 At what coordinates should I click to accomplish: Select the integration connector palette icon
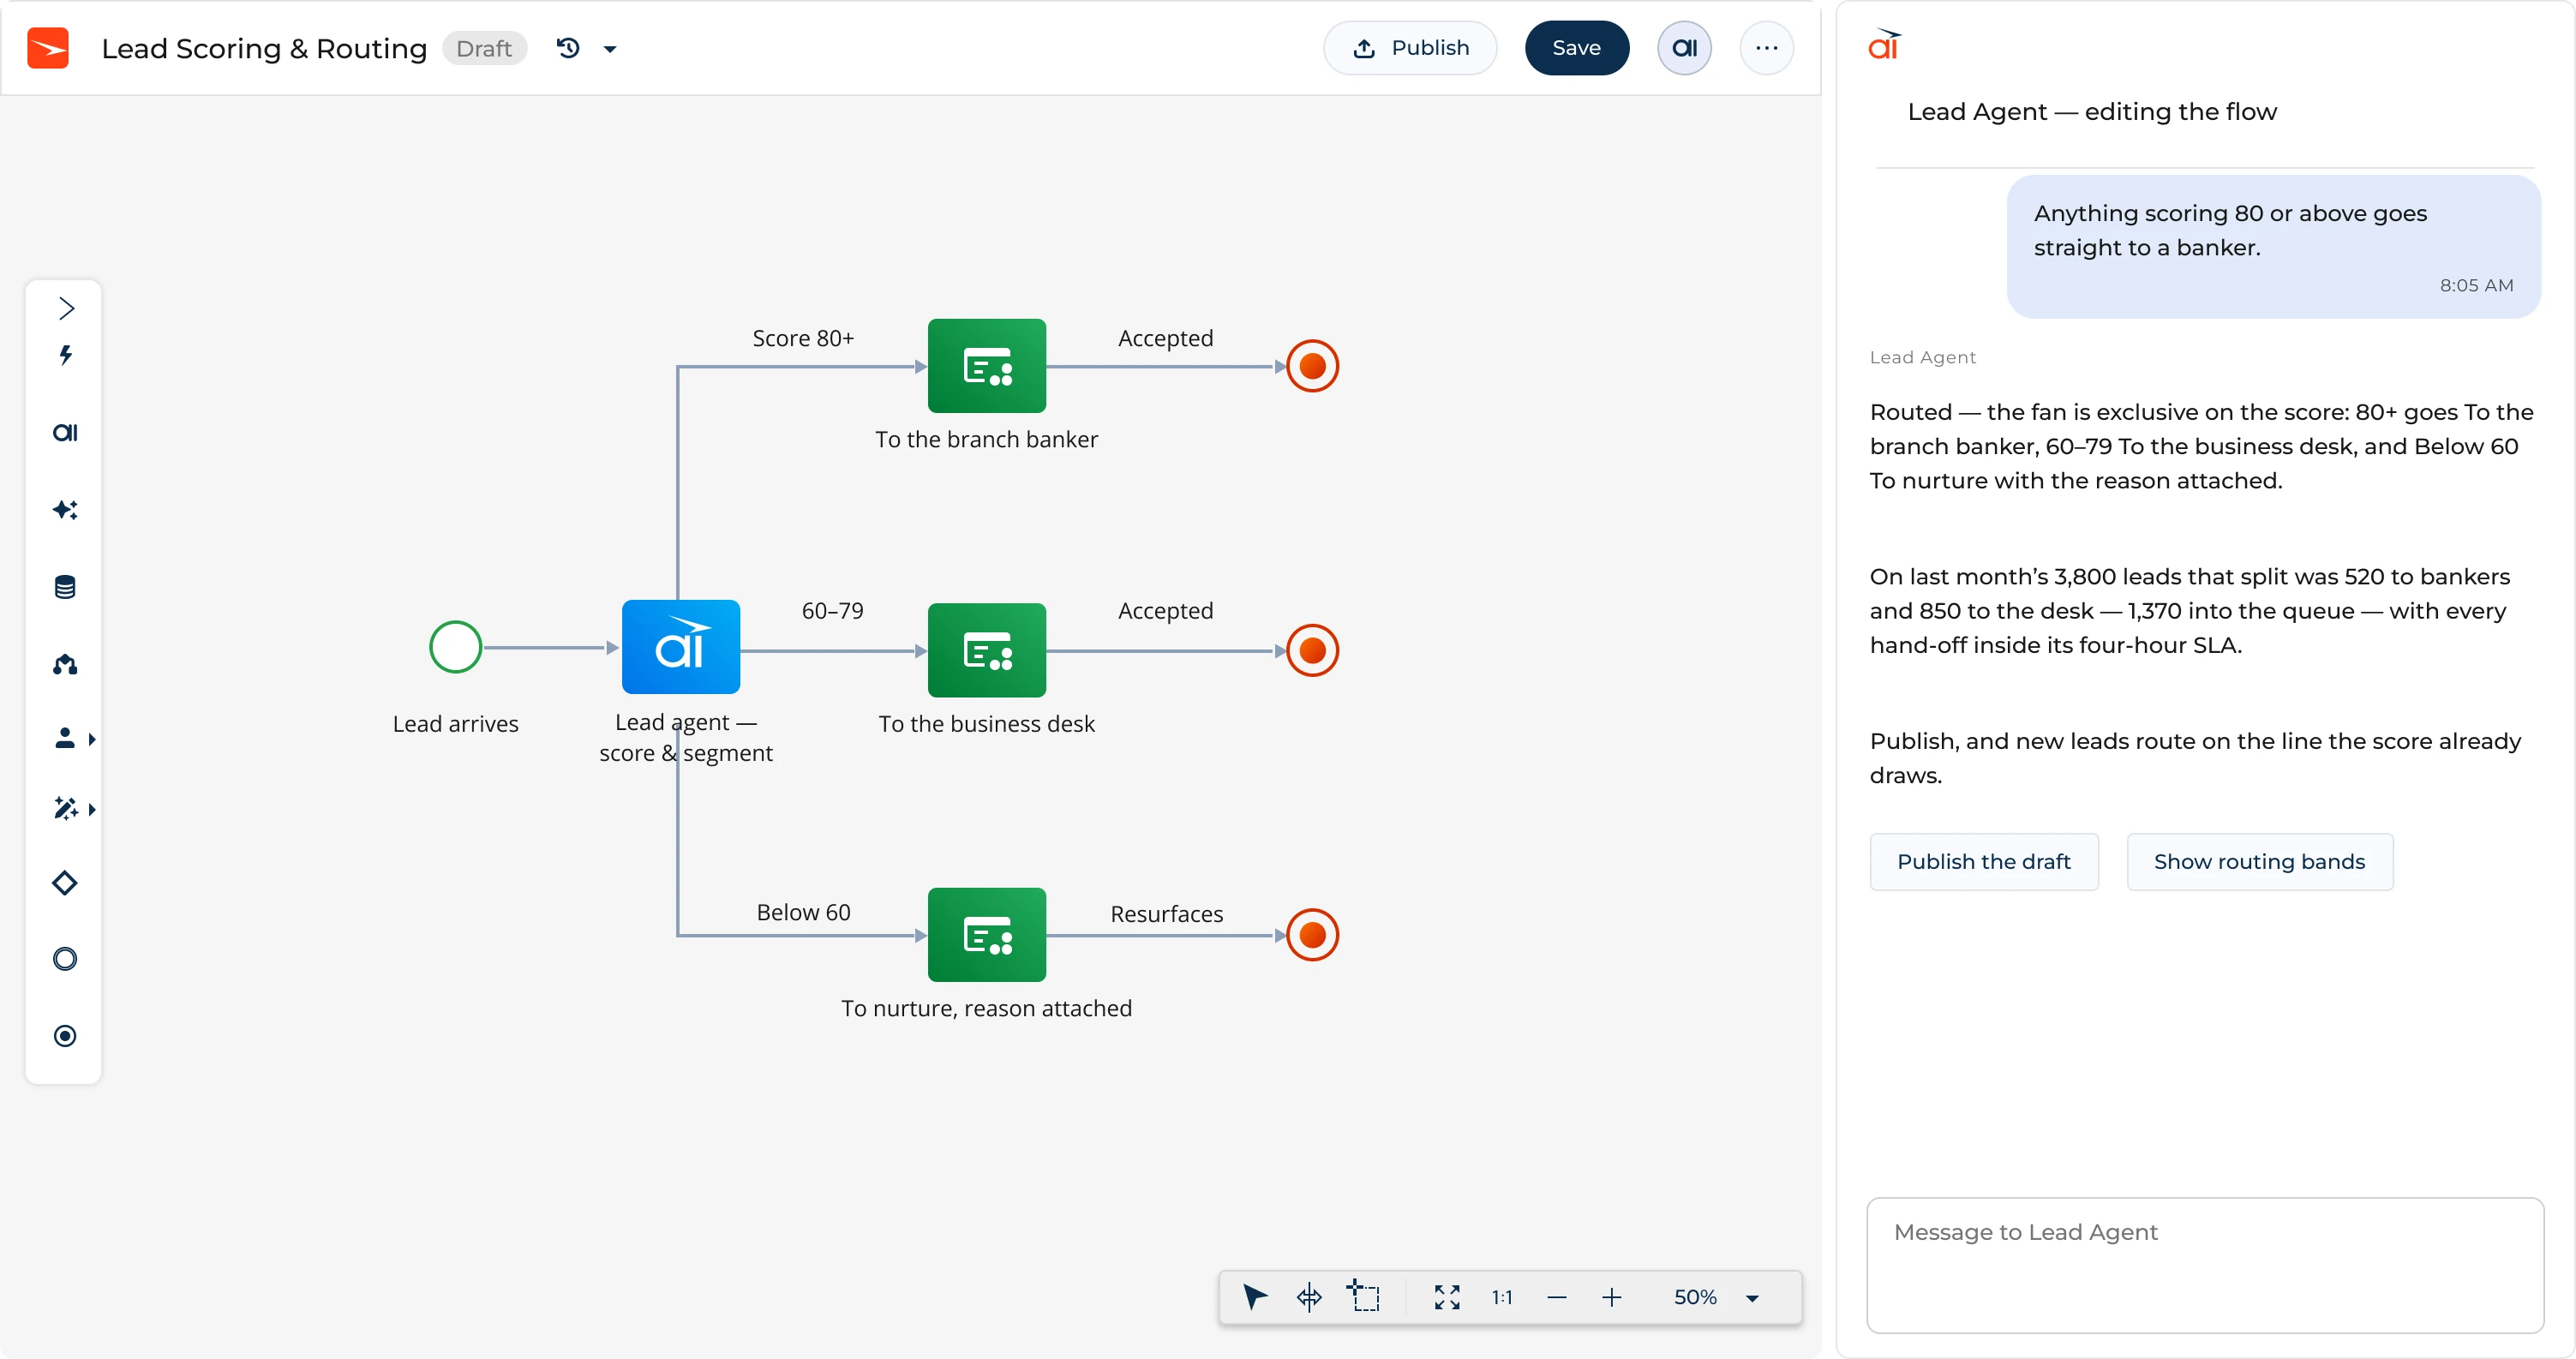click(x=65, y=664)
